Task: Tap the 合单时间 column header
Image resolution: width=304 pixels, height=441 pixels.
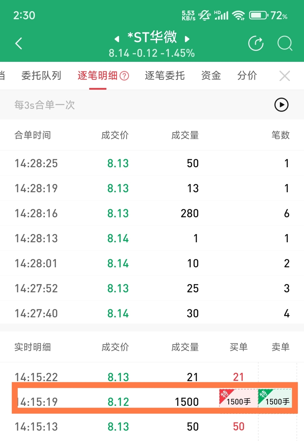Action: tap(33, 135)
